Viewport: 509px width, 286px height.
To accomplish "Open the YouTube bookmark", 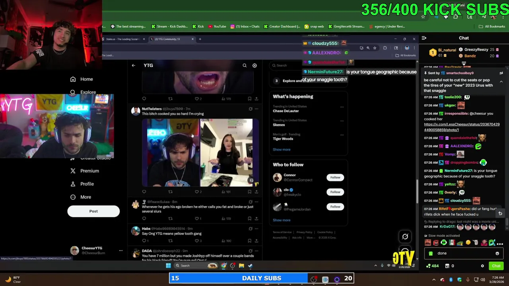I will coord(217,27).
